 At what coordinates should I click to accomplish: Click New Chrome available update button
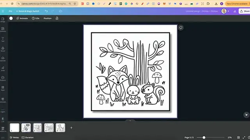pyautogui.click(x=237, y=3)
